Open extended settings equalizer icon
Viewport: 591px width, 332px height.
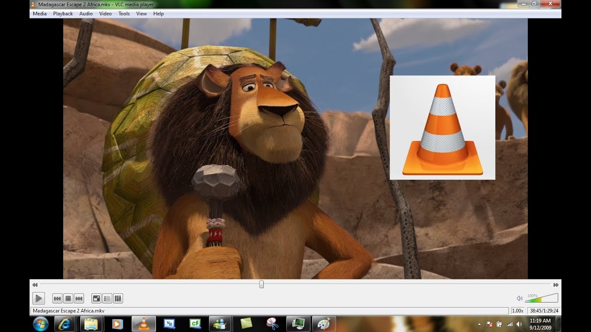click(118, 299)
